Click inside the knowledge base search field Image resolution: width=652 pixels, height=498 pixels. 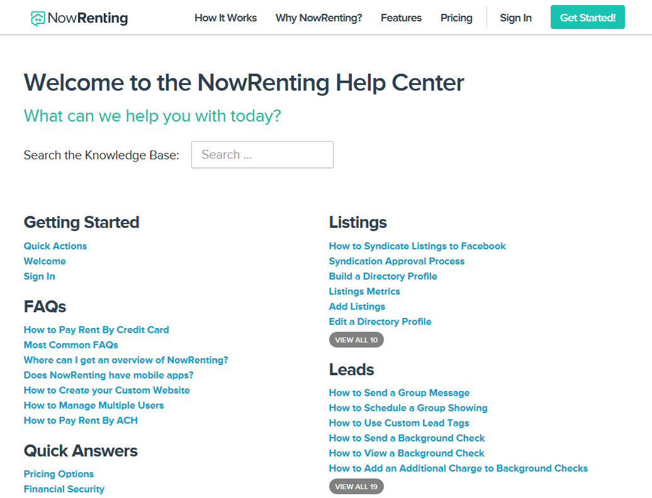click(x=262, y=154)
